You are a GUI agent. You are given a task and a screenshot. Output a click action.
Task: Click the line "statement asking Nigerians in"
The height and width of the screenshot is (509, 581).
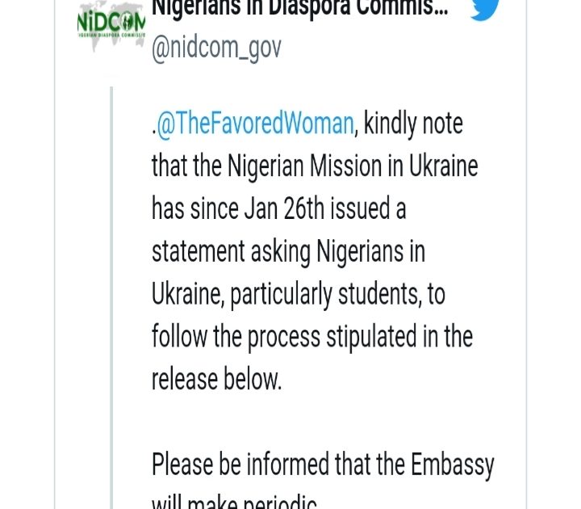[x=288, y=252]
